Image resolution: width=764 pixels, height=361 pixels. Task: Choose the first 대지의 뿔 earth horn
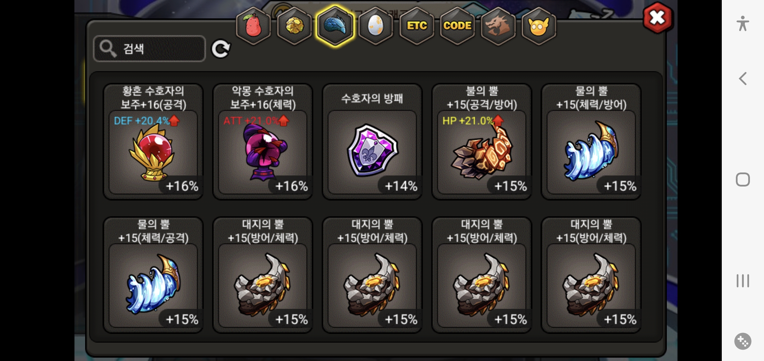click(263, 275)
